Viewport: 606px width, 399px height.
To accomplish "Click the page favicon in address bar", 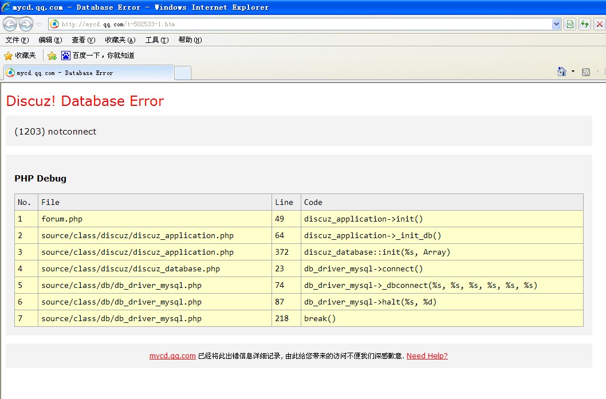I will coord(55,24).
